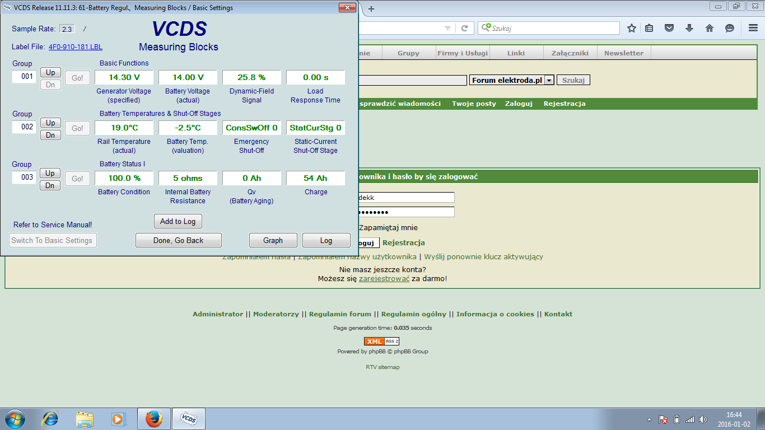Open the network signal tray icon

click(690, 419)
